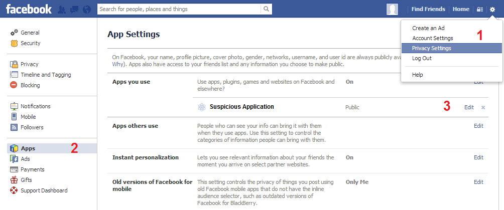Click the App Settings heading
Viewport: 504px width, 210px height.
(x=134, y=34)
